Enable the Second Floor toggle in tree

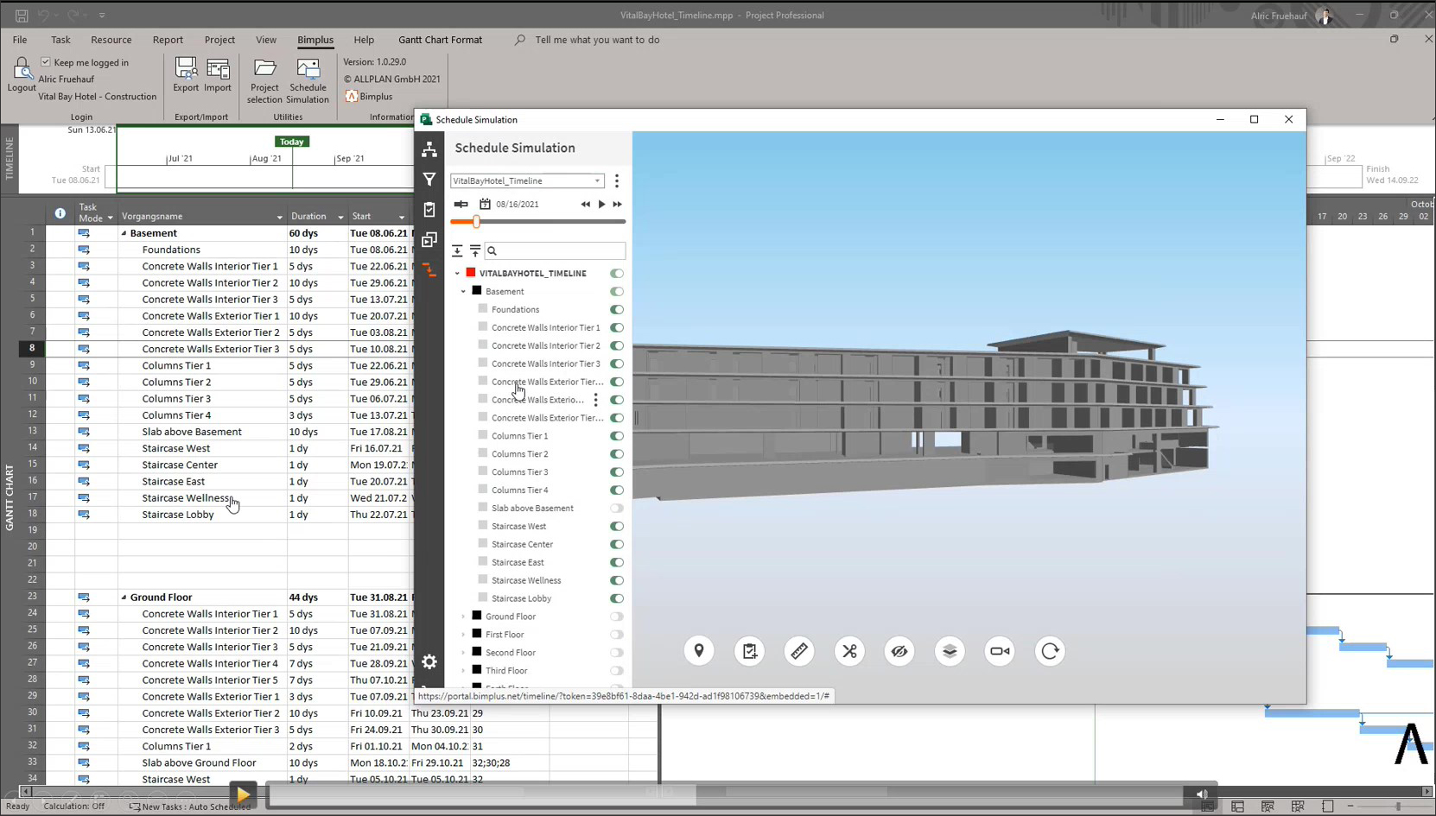[x=617, y=653]
